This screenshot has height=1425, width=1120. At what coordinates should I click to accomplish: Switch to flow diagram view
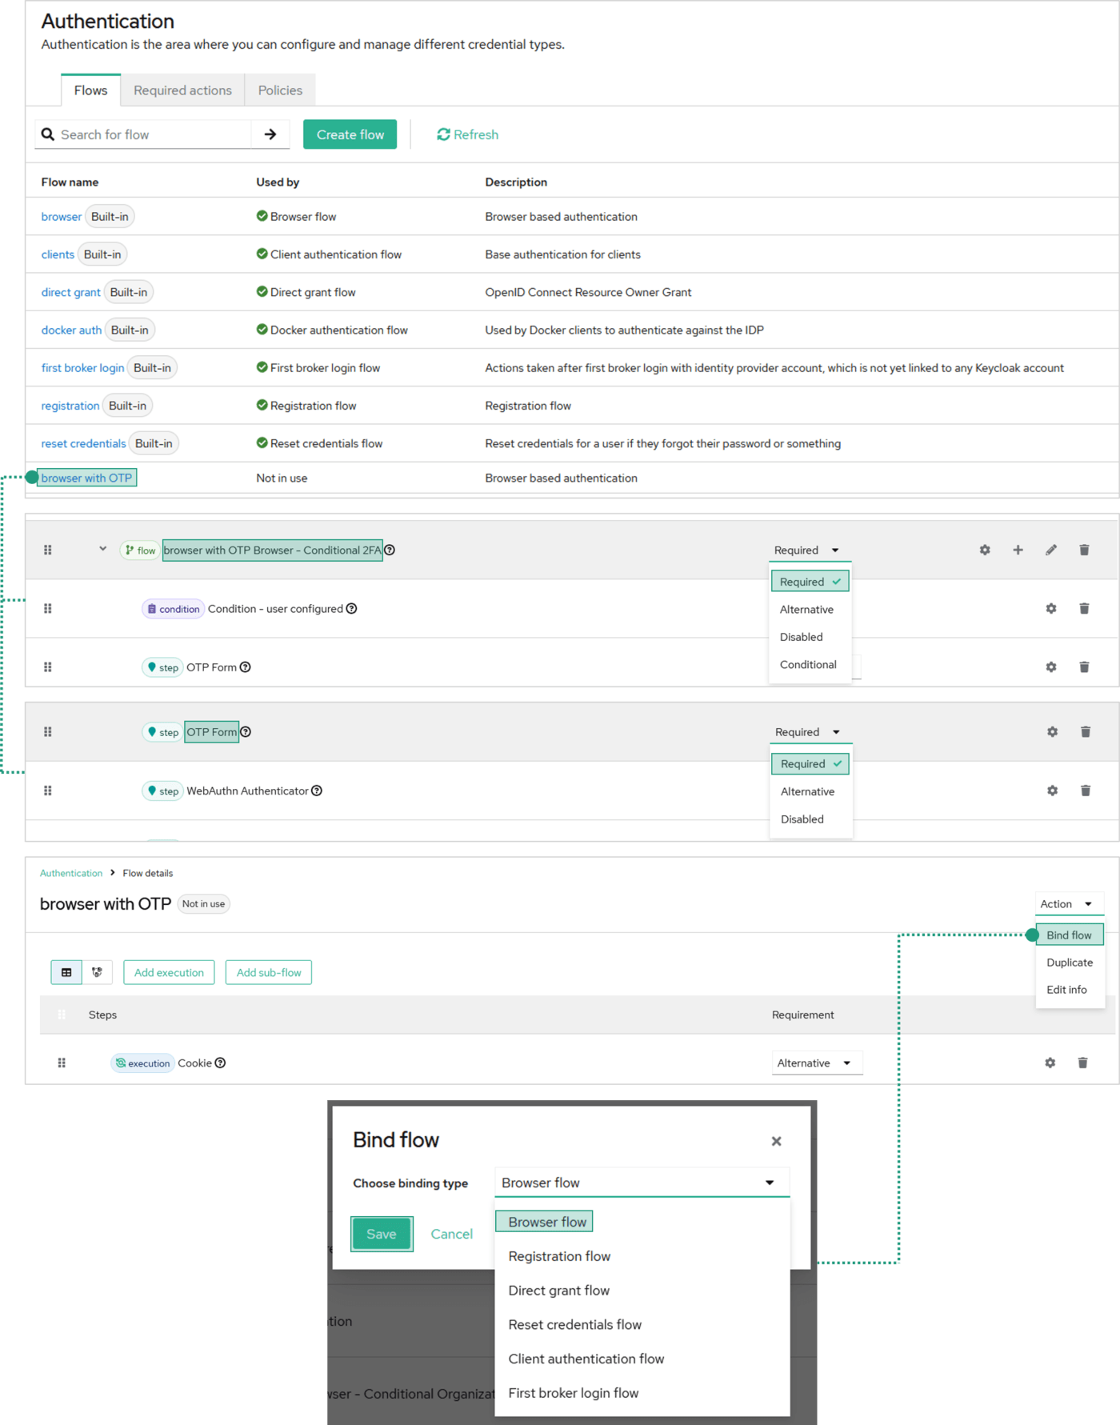click(x=97, y=972)
